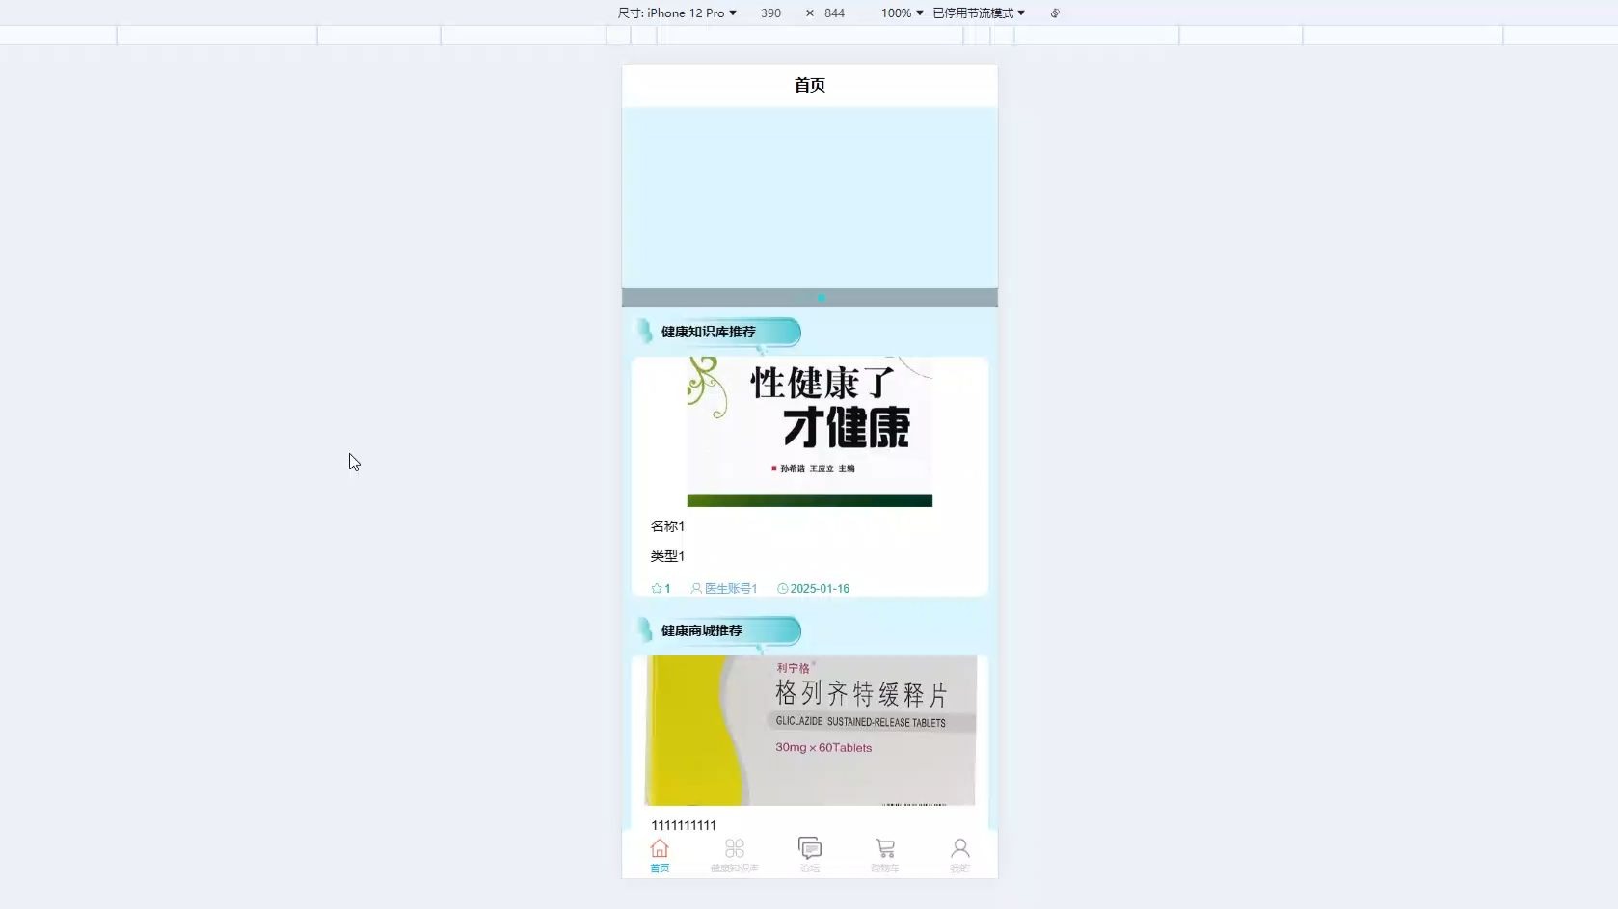Image resolution: width=1618 pixels, height=909 pixels.
Task: Click the 首页 page title
Action: [810, 85]
